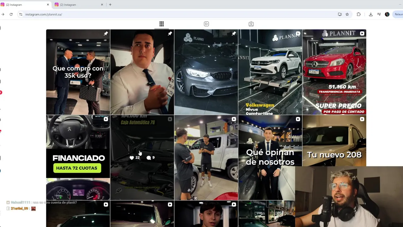This screenshot has height=227, width=403.
Task: Close the second Instagram browser tab
Action: click(x=102, y=5)
